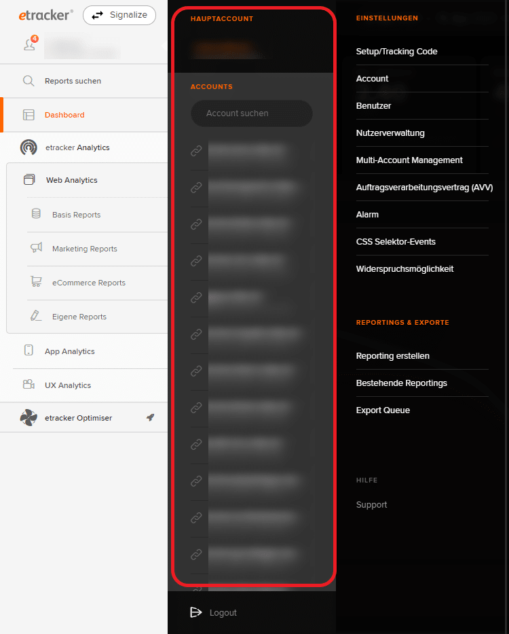Click the HAUPTACCOUNT heading

222,18
